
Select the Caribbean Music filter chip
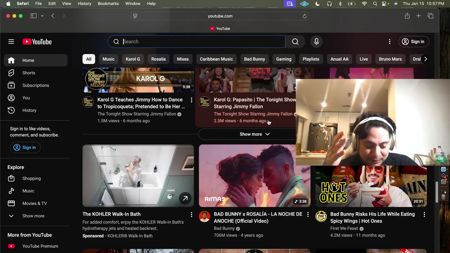coord(217,59)
